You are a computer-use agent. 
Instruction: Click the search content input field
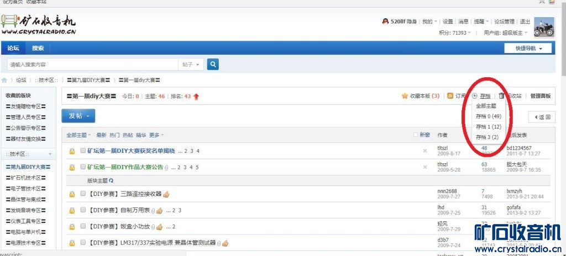click(93, 65)
